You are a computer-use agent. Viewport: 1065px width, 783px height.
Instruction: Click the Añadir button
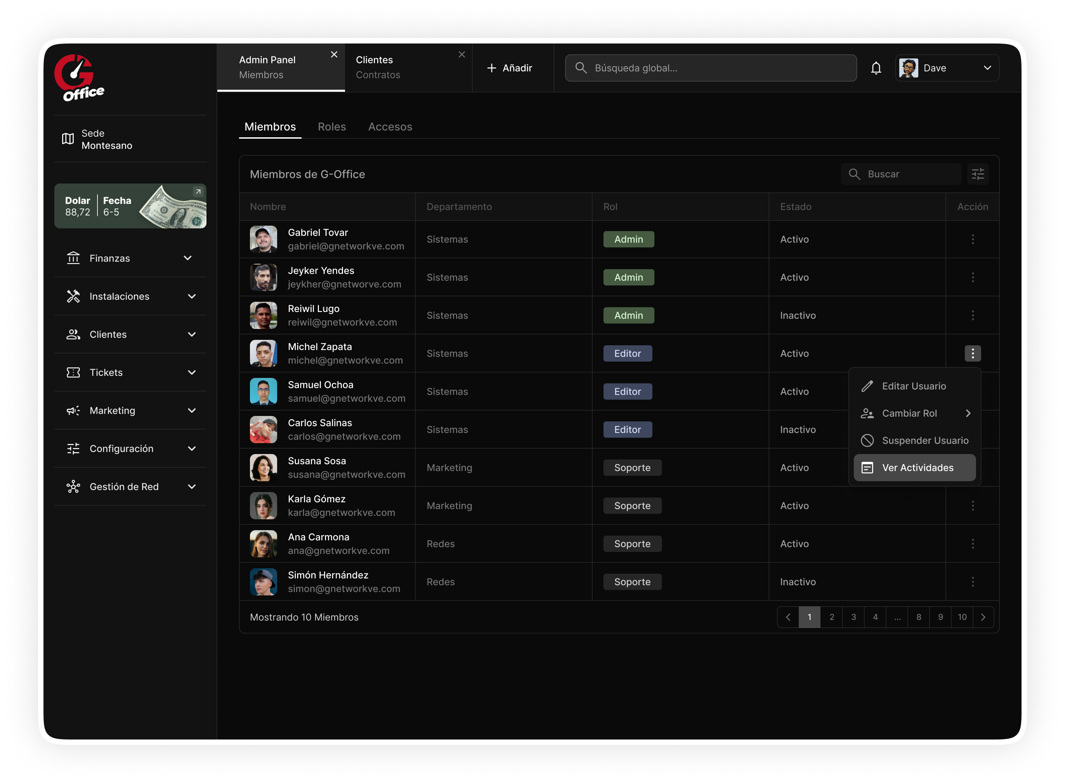[x=509, y=68]
